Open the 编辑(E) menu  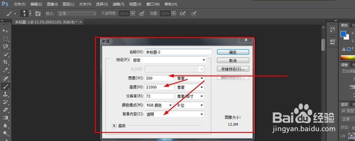tap(36, 4)
